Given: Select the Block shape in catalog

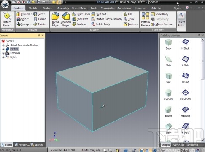Looking at the screenshot, I should [168, 45].
